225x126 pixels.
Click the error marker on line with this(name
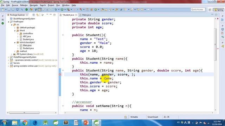pos(60,75)
